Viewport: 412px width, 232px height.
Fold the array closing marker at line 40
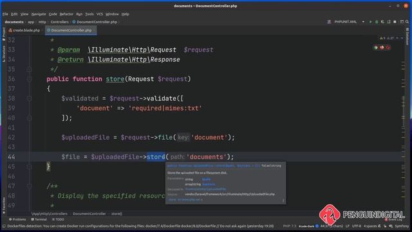click(x=29, y=118)
